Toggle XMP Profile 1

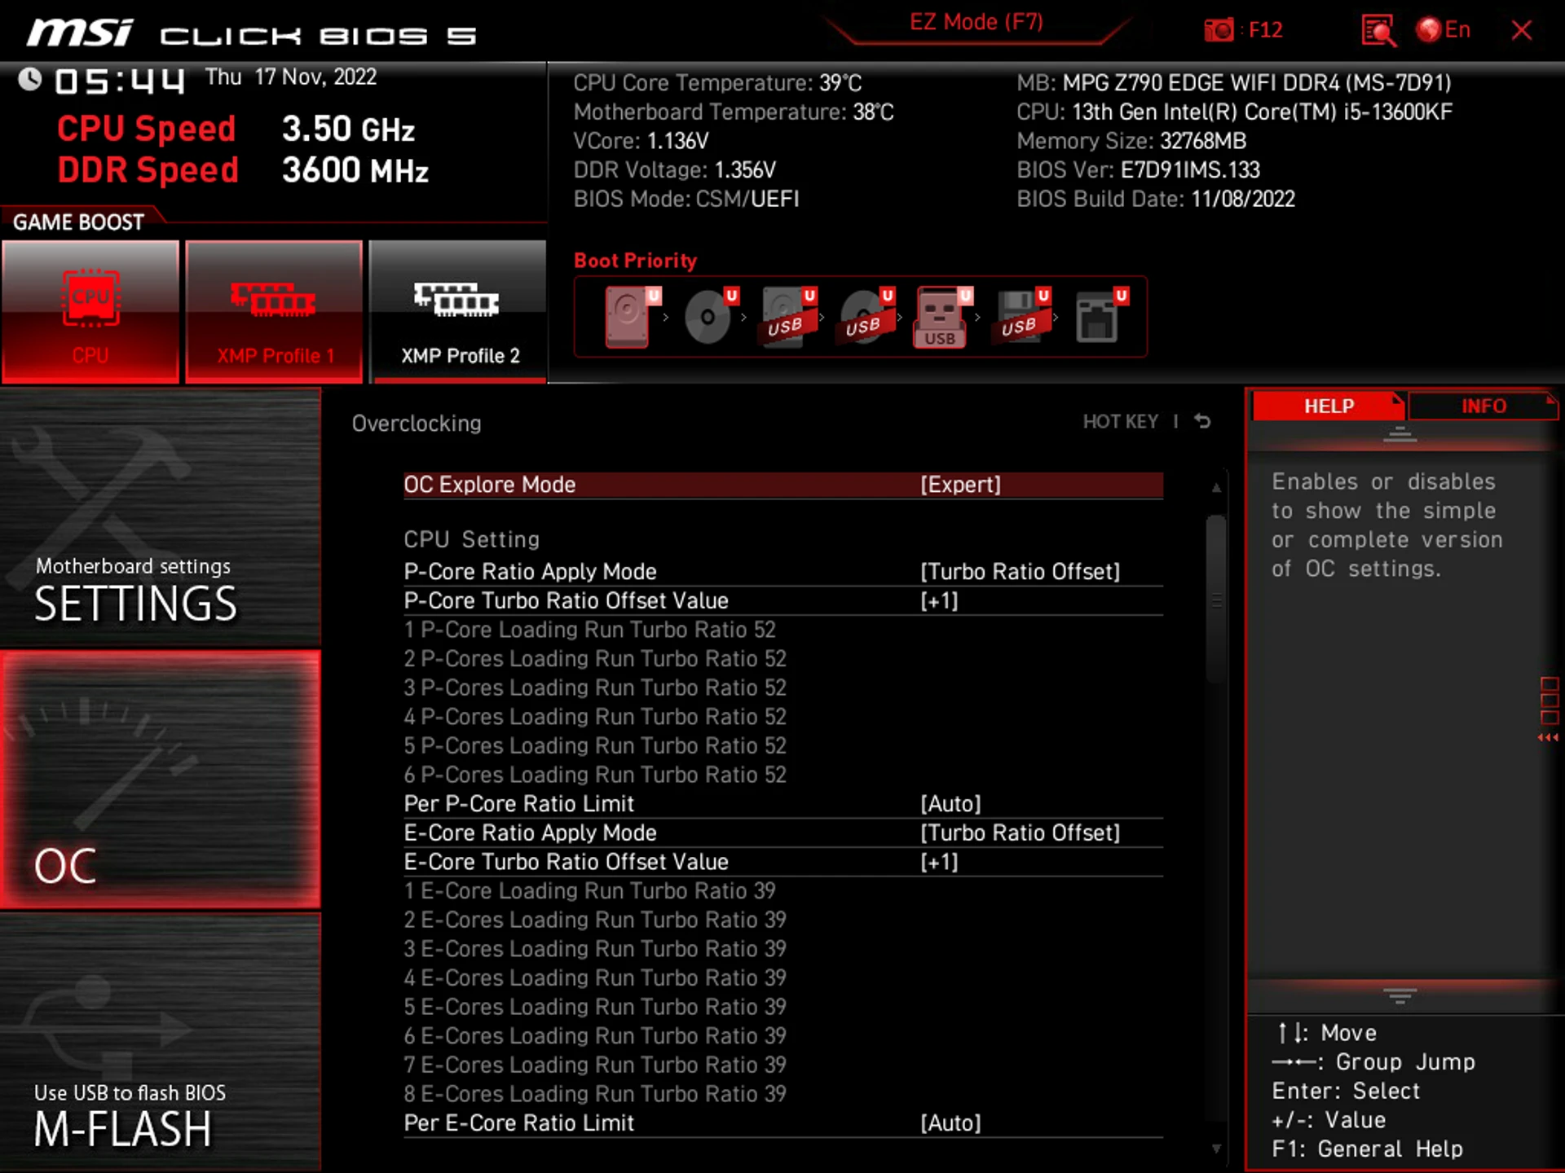[274, 311]
